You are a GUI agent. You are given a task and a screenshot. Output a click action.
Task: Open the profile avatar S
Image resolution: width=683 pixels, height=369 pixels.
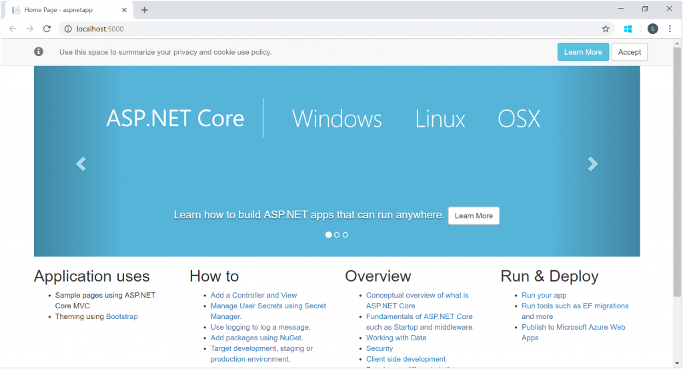pyautogui.click(x=652, y=29)
